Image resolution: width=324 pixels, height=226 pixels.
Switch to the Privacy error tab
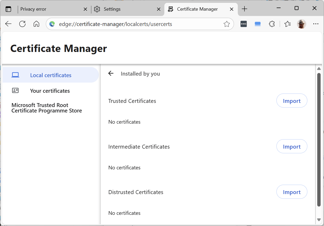click(49, 9)
